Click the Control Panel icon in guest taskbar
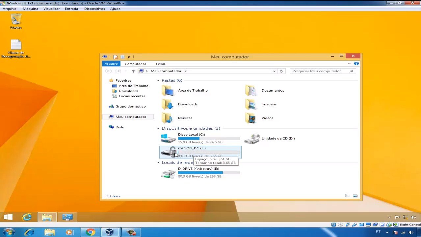 point(67,217)
